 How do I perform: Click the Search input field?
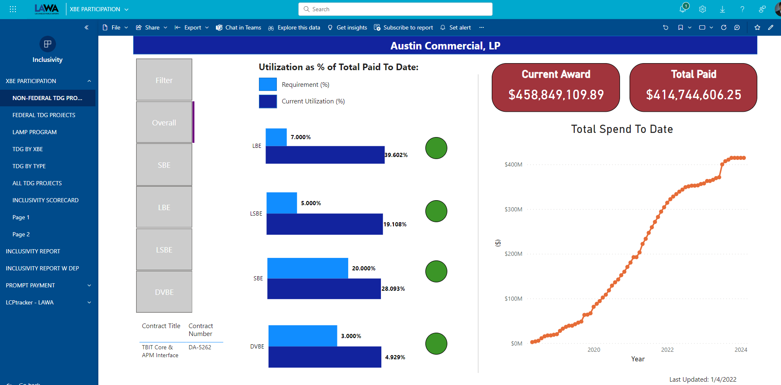394,9
